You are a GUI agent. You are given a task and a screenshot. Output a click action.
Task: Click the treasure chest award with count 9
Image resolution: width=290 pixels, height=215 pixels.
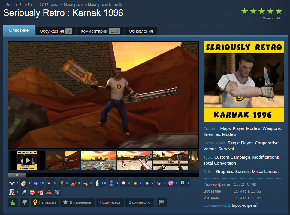tap(75, 183)
